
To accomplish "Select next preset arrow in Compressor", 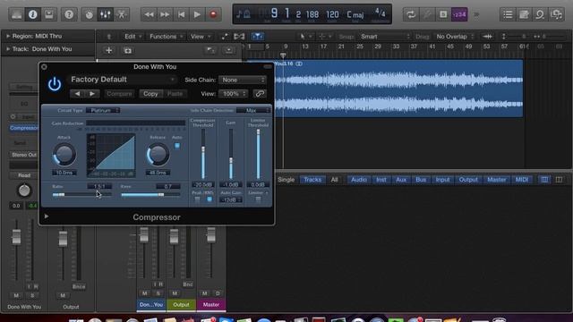I will 92,94.
